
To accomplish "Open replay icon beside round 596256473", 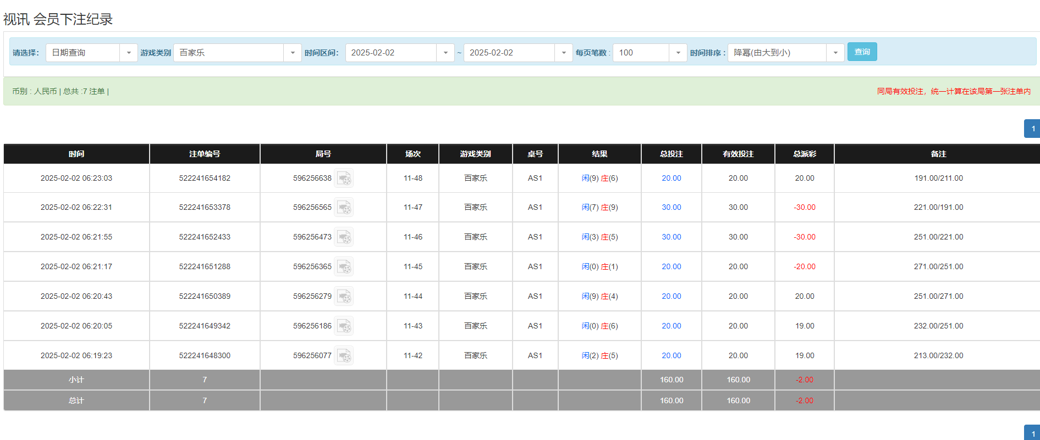I will point(344,237).
